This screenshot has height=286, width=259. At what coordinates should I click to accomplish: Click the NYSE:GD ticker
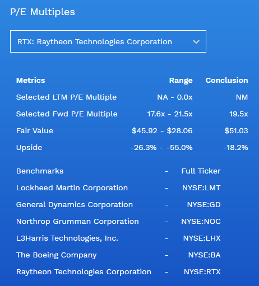click(x=203, y=205)
